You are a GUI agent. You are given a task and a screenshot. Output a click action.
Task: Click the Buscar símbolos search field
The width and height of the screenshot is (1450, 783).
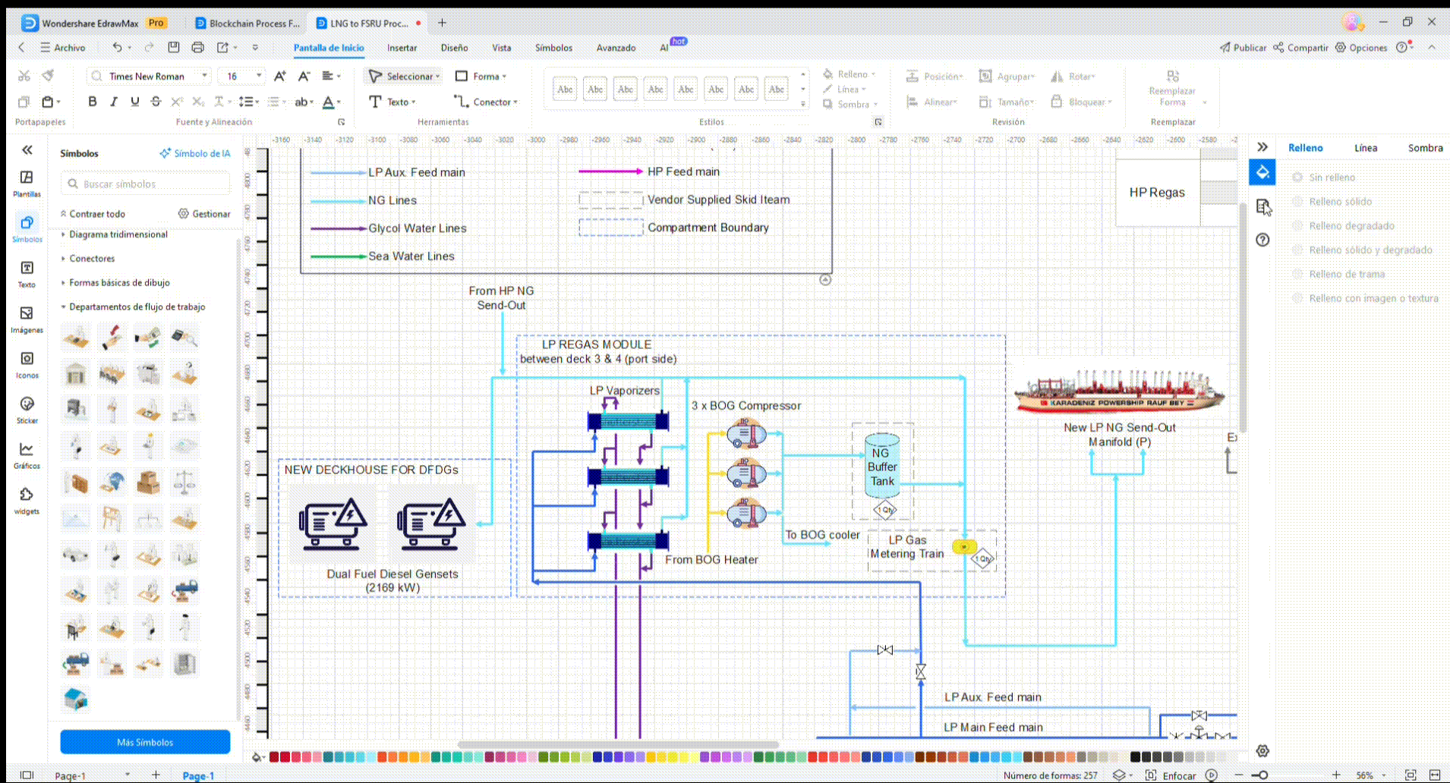pos(146,184)
